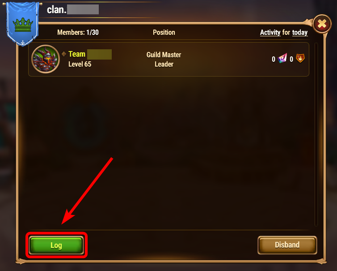Click the orange flame shield icon

click(x=300, y=58)
